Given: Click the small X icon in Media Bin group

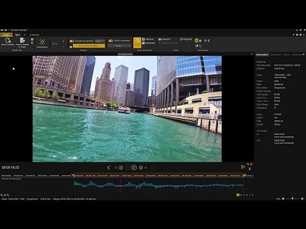Looking at the screenshot, I should click(32, 43).
